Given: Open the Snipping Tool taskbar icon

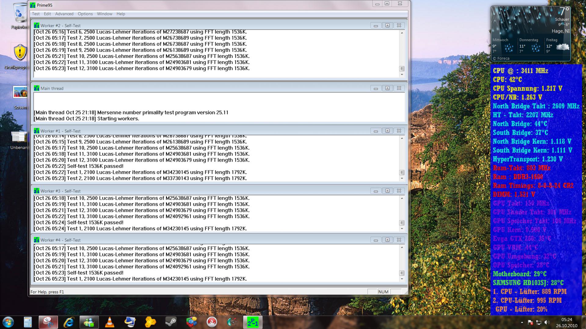Looking at the screenshot, I should coord(48,322).
